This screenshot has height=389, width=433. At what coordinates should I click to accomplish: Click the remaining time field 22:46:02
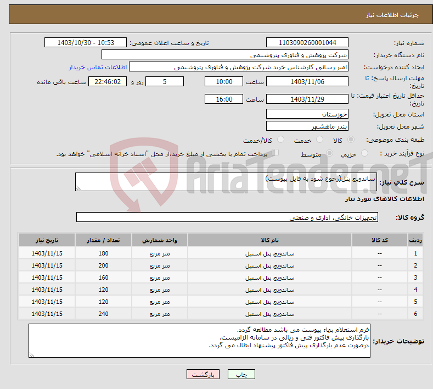point(108,81)
